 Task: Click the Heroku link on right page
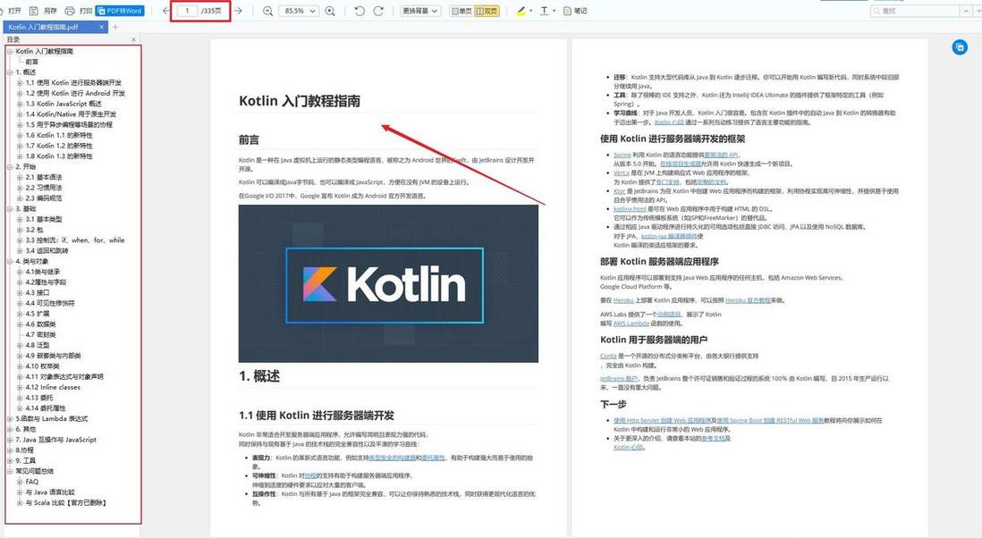(x=623, y=300)
